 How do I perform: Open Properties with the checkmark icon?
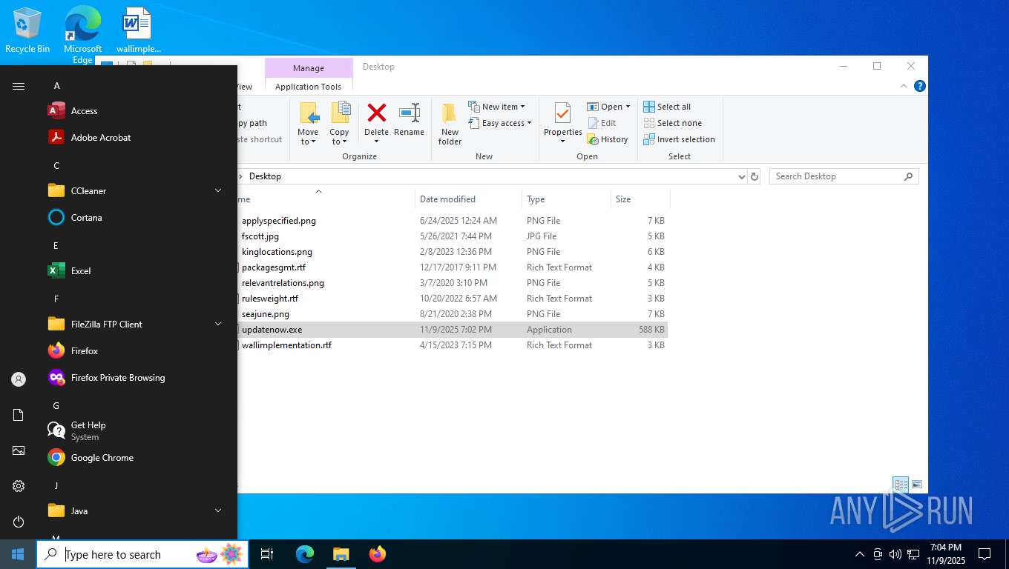click(562, 114)
